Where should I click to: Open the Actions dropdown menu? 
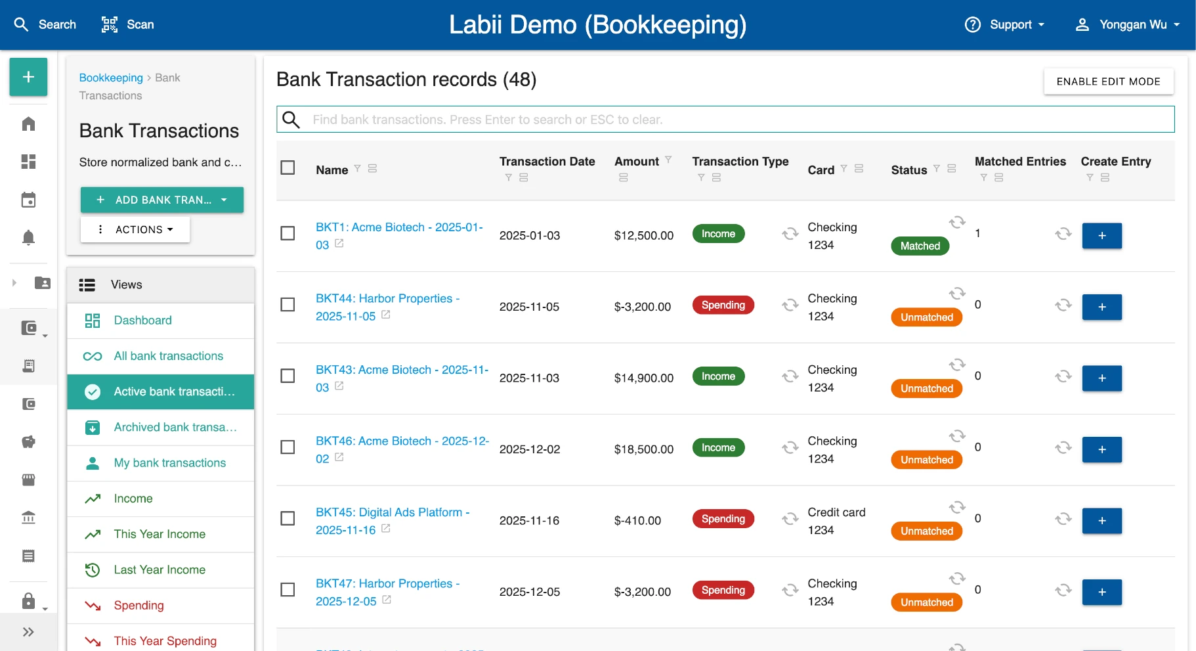coord(135,229)
